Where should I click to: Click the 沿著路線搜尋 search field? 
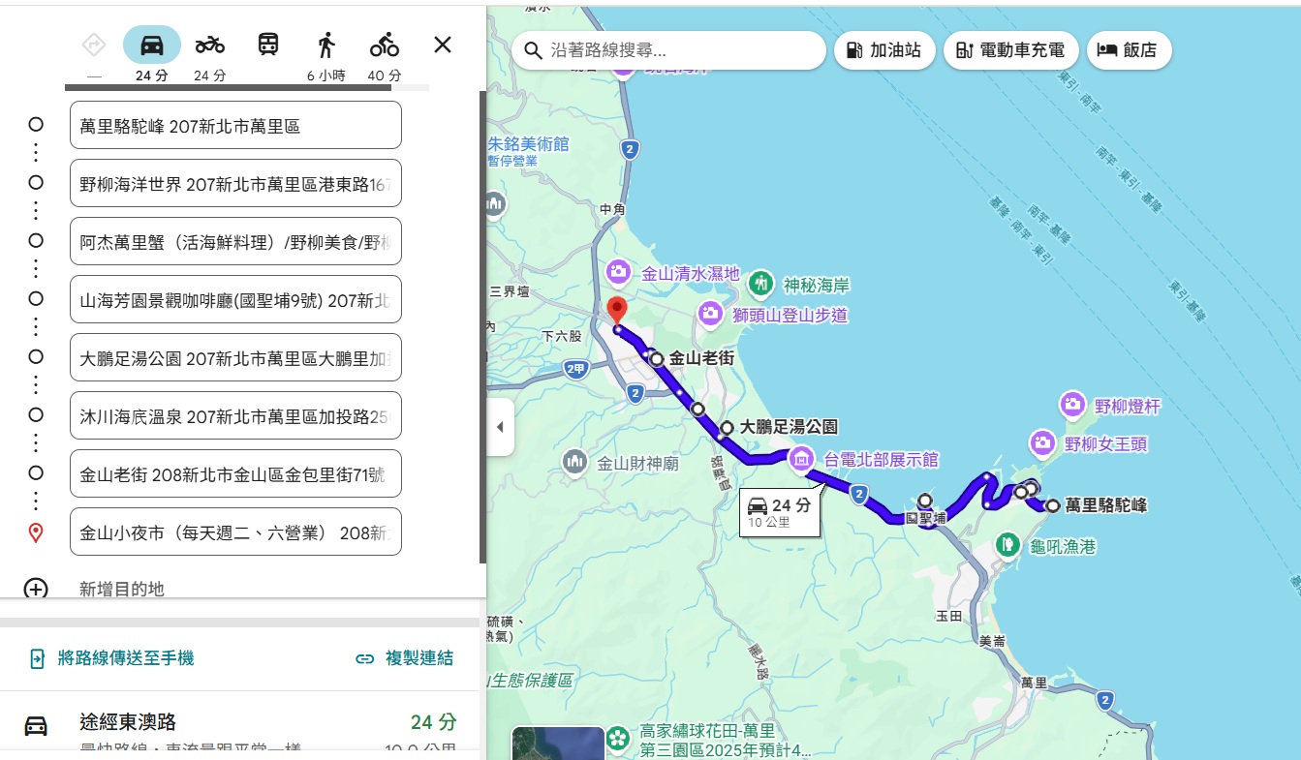pos(668,51)
